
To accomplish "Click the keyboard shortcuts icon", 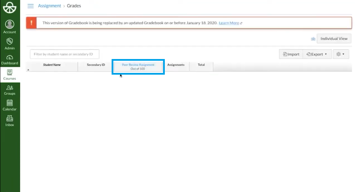I will click(313, 39).
